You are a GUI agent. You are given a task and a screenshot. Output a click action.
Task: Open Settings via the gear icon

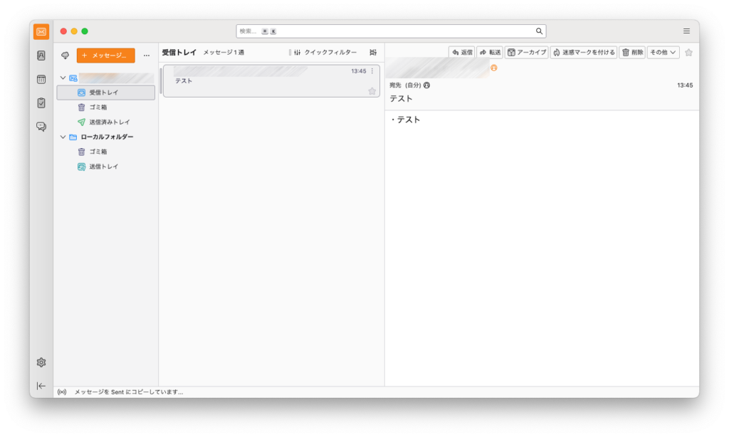tap(41, 362)
